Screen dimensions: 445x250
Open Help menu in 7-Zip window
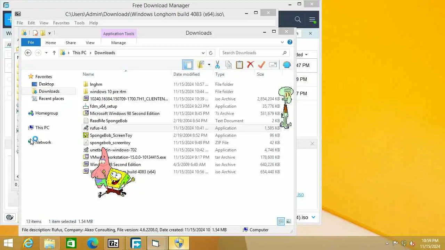[x=94, y=23]
